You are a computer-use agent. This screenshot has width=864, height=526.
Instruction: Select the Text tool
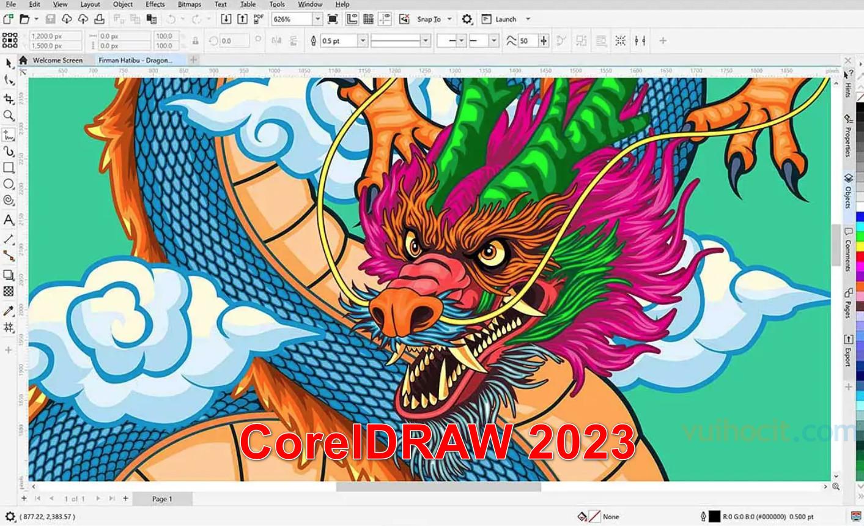pos(9,220)
